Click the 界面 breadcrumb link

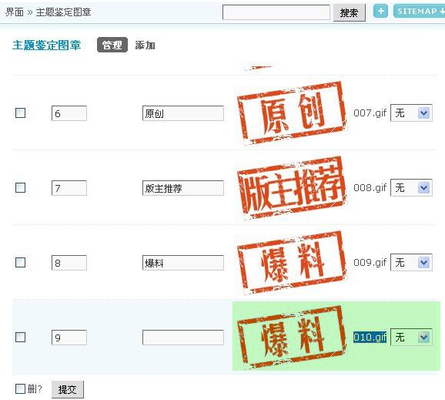pyautogui.click(x=15, y=12)
